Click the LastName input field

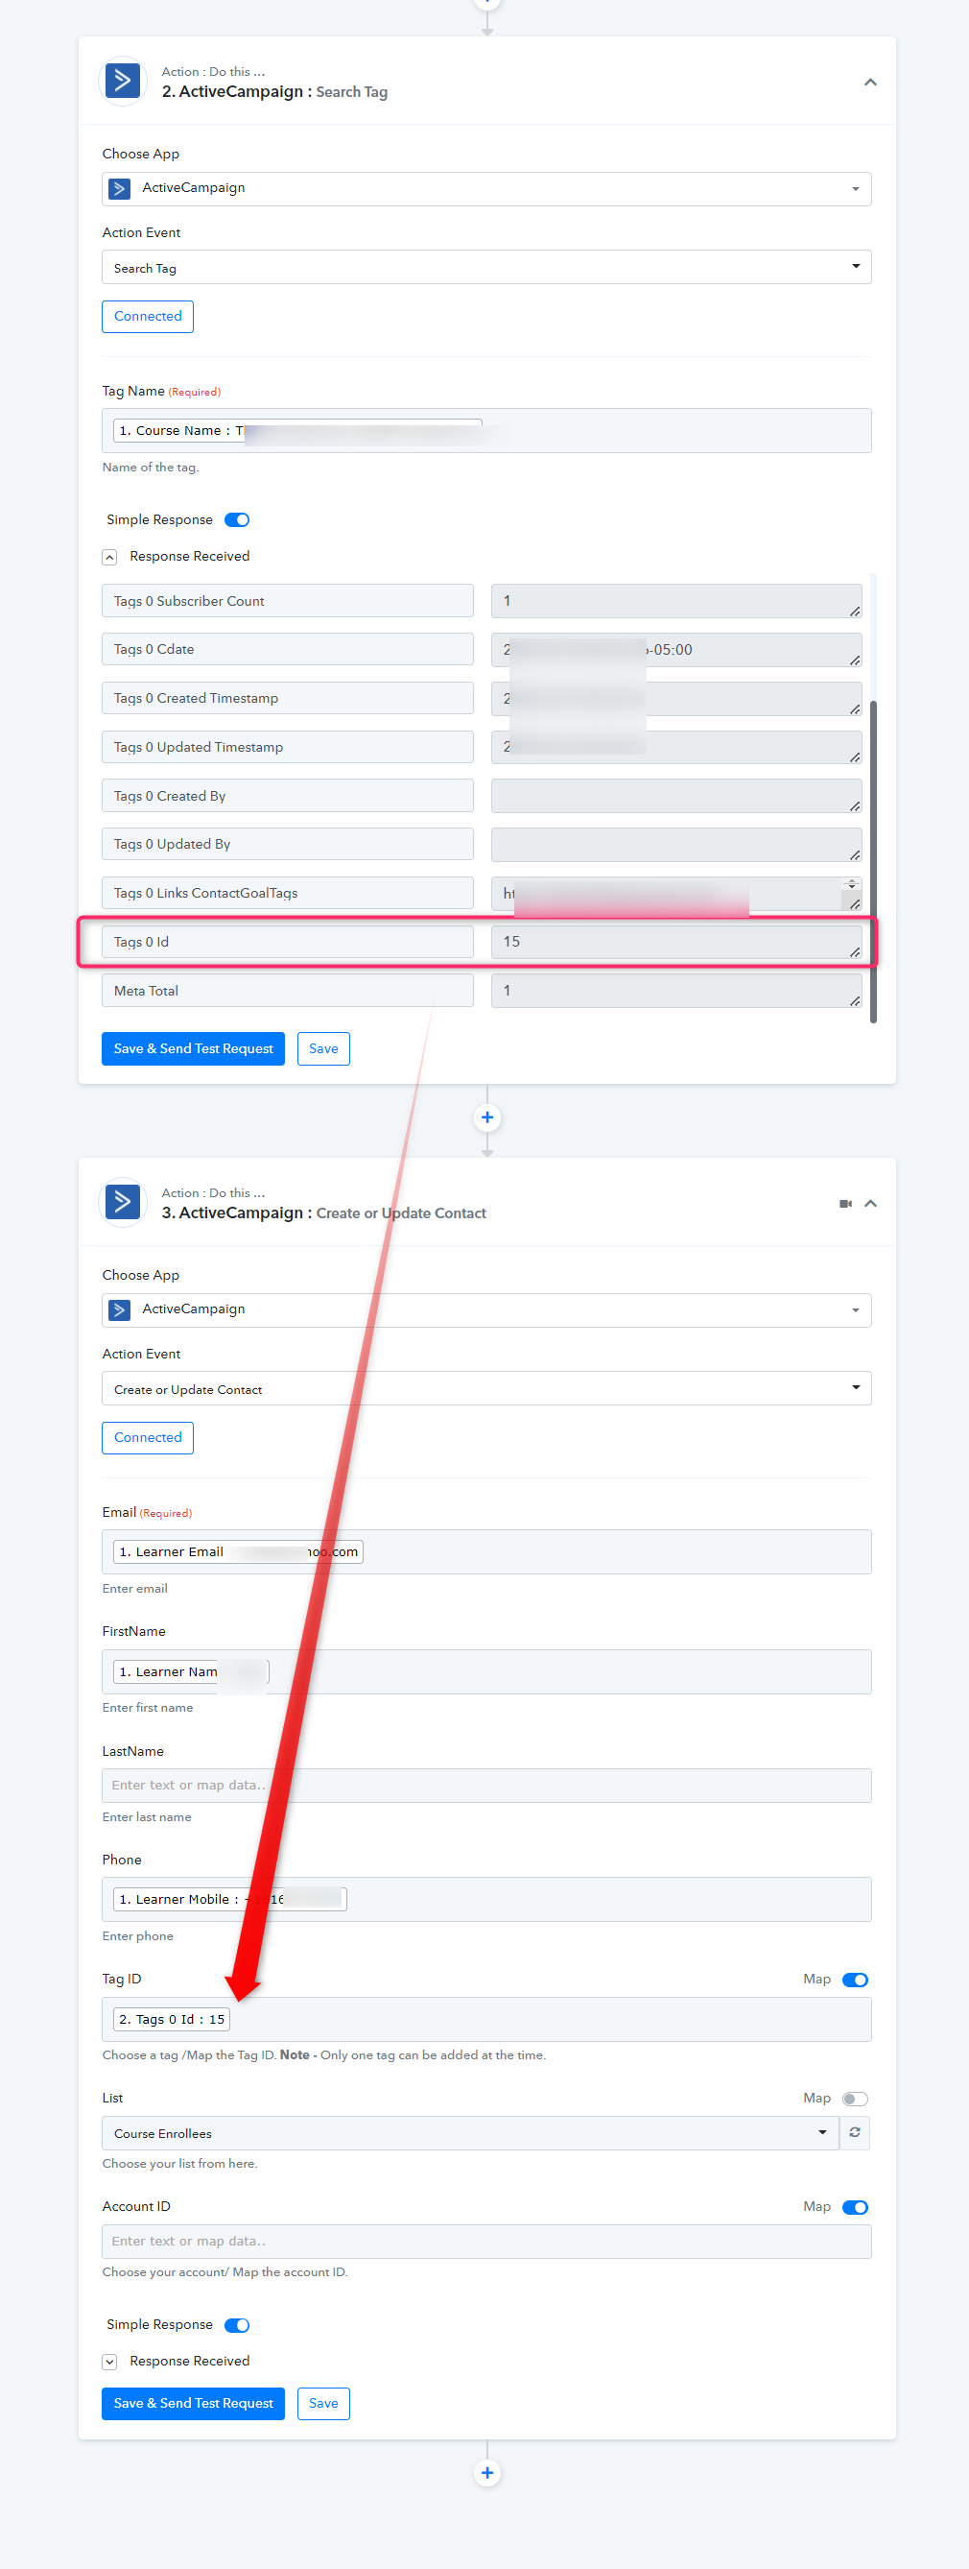click(486, 1785)
